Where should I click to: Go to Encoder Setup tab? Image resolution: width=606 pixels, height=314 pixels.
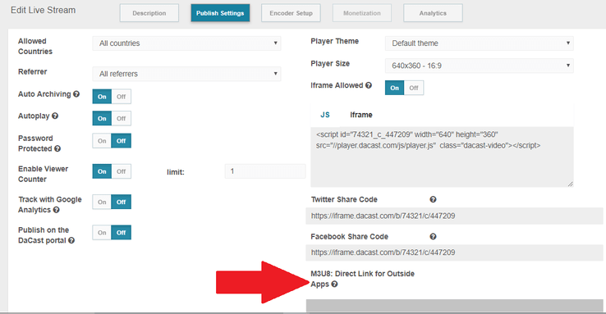pyautogui.click(x=291, y=13)
